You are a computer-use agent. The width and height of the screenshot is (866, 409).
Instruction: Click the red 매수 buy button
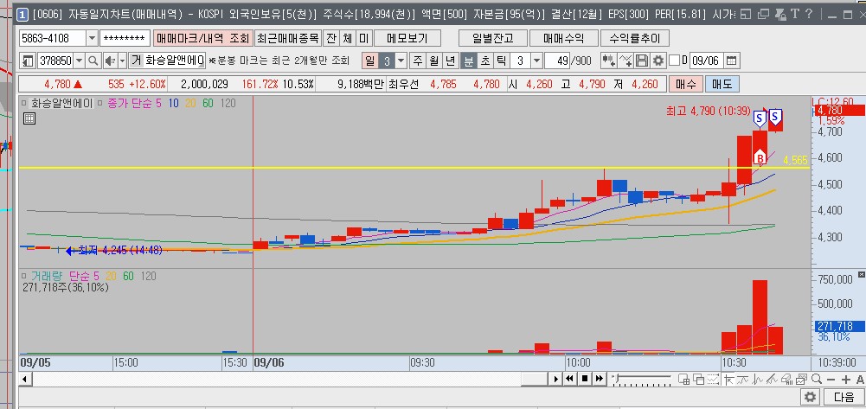tap(686, 85)
